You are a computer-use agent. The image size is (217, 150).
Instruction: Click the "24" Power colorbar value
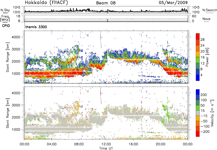[202, 45]
